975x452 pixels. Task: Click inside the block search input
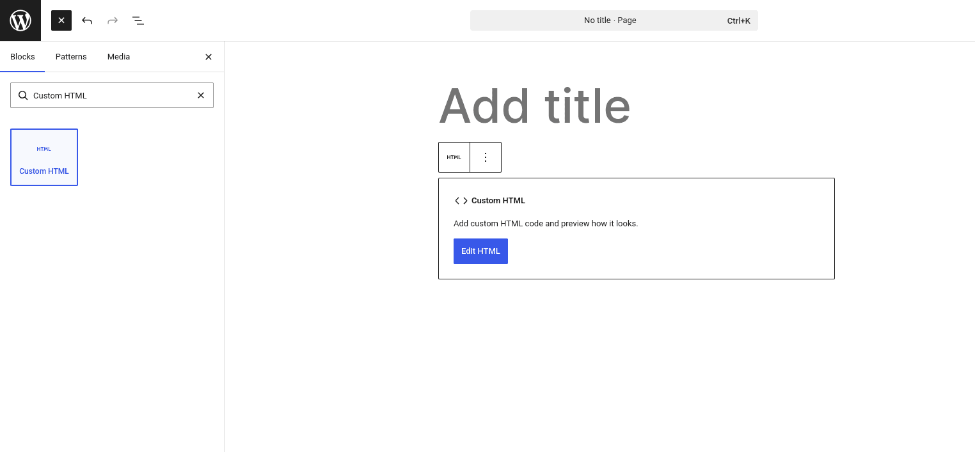pyautogui.click(x=112, y=95)
